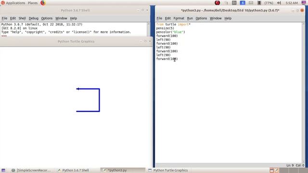Close the Python Turtle Graphics window
The image size is (308, 173).
pyautogui.click(x=150, y=41)
